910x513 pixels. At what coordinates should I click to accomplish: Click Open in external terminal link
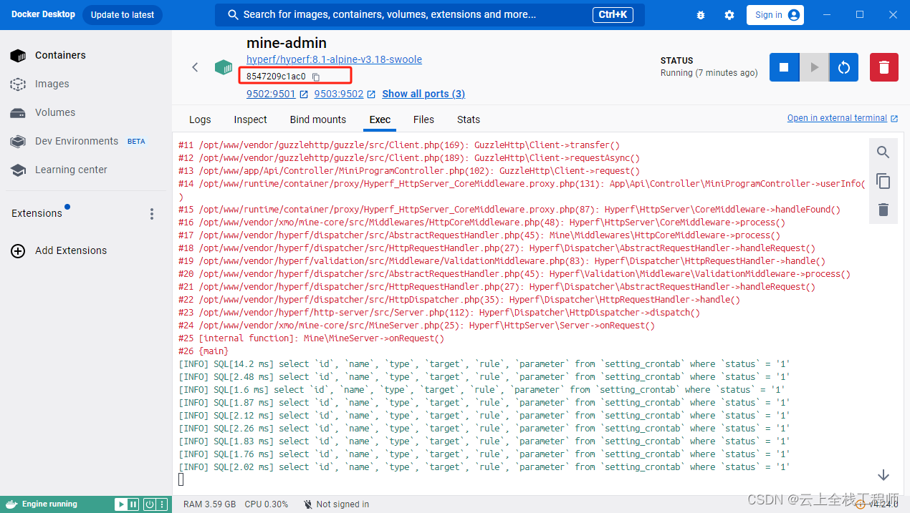pos(843,118)
